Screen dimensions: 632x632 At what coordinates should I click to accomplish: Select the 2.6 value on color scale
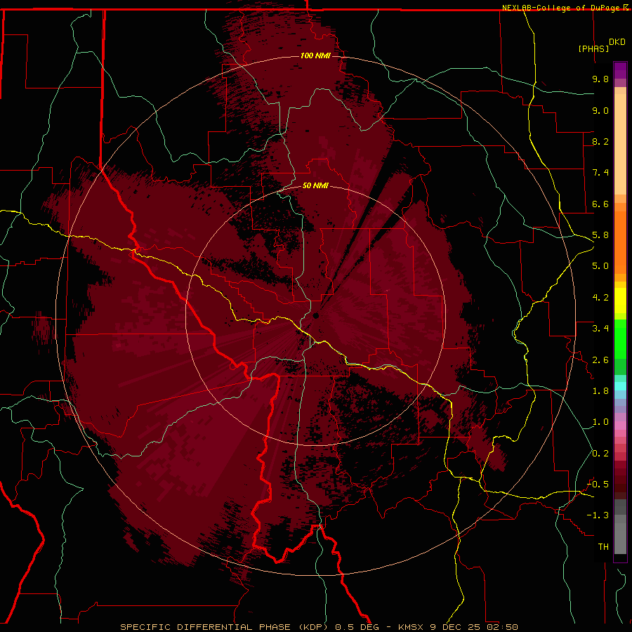[x=600, y=360]
